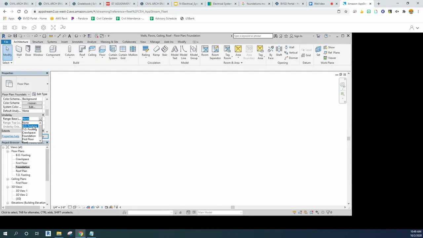Expand the Select panel dropdown

click(7, 63)
